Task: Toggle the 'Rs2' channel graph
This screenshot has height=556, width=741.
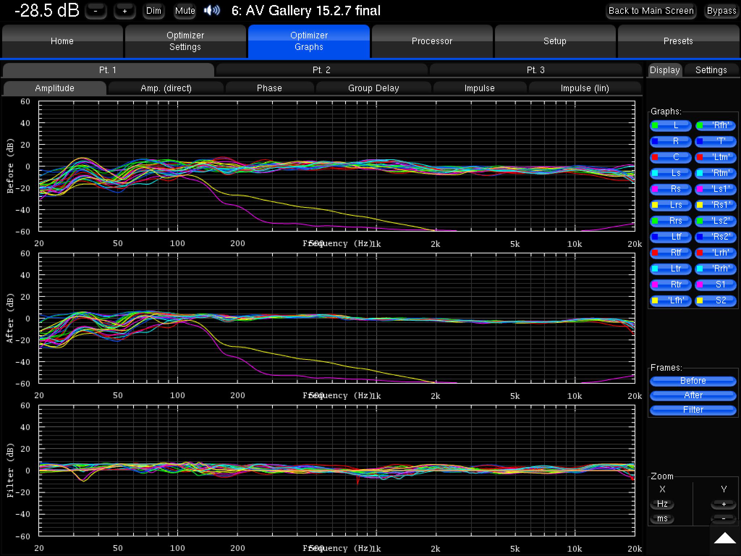Action: coord(716,237)
